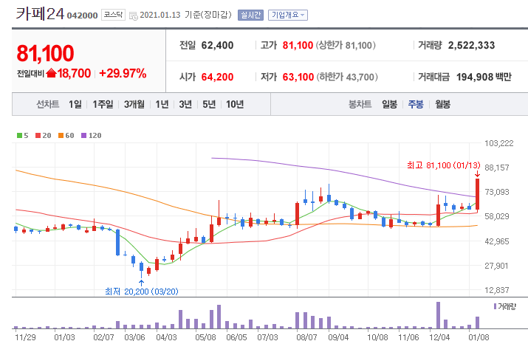Select the 3개월 line chart tab
Image resolution: width=528 pixels, height=355 pixels.
click(x=134, y=104)
